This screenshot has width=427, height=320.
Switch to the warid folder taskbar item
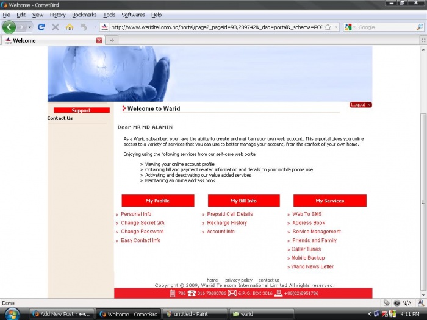262,314
